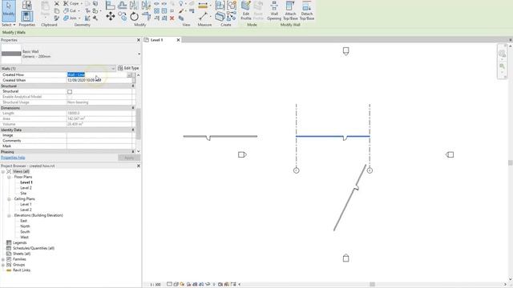Select Legends in Project Browser
513x288 pixels.
pos(19,242)
